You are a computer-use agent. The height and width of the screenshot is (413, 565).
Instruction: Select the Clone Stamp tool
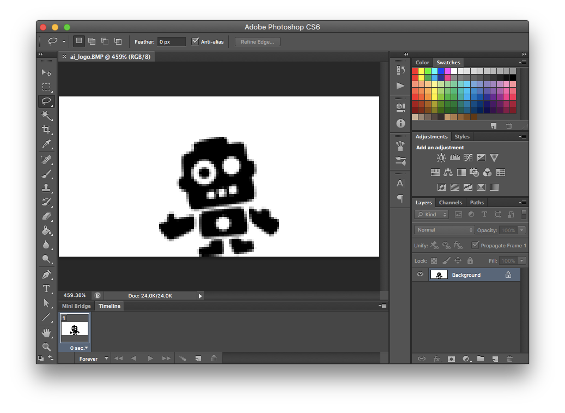click(x=46, y=189)
